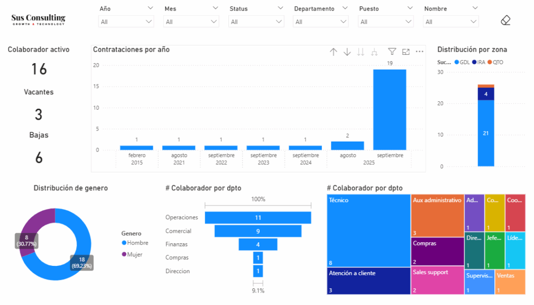
Task: Clear all slicers with the eraser icon
Action: [x=505, y=20]
